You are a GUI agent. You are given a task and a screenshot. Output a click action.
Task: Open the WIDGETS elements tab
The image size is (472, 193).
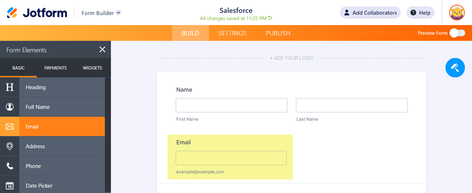tap(92, 68)
